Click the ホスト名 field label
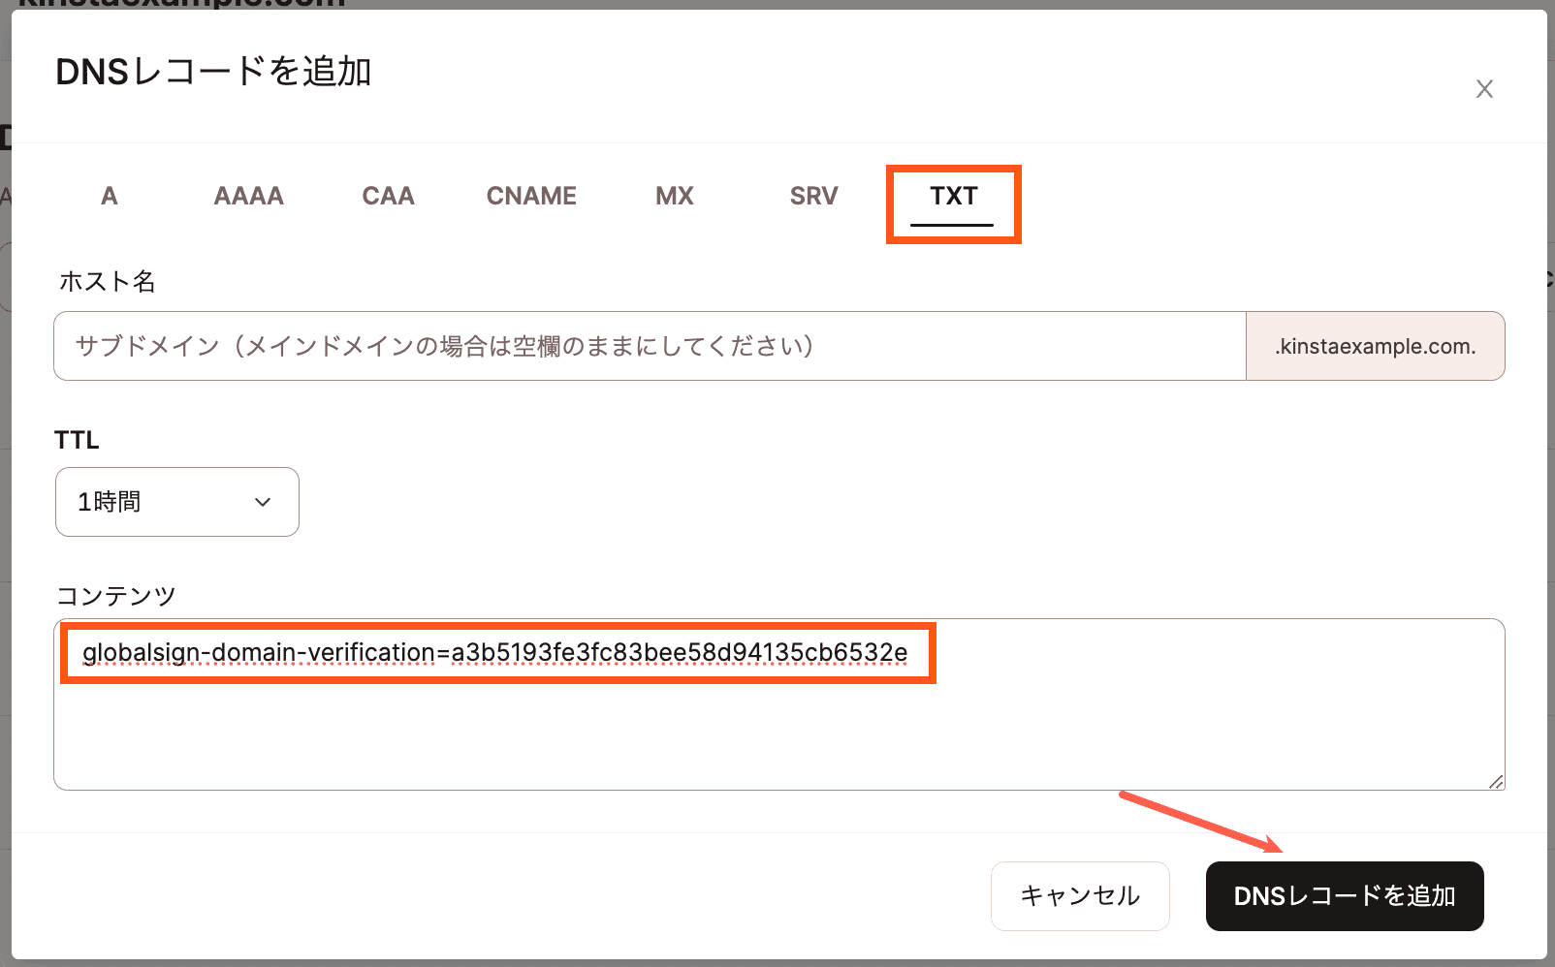Image resolution: width=1555 pixels, height=967 pixels. (107, 282)
